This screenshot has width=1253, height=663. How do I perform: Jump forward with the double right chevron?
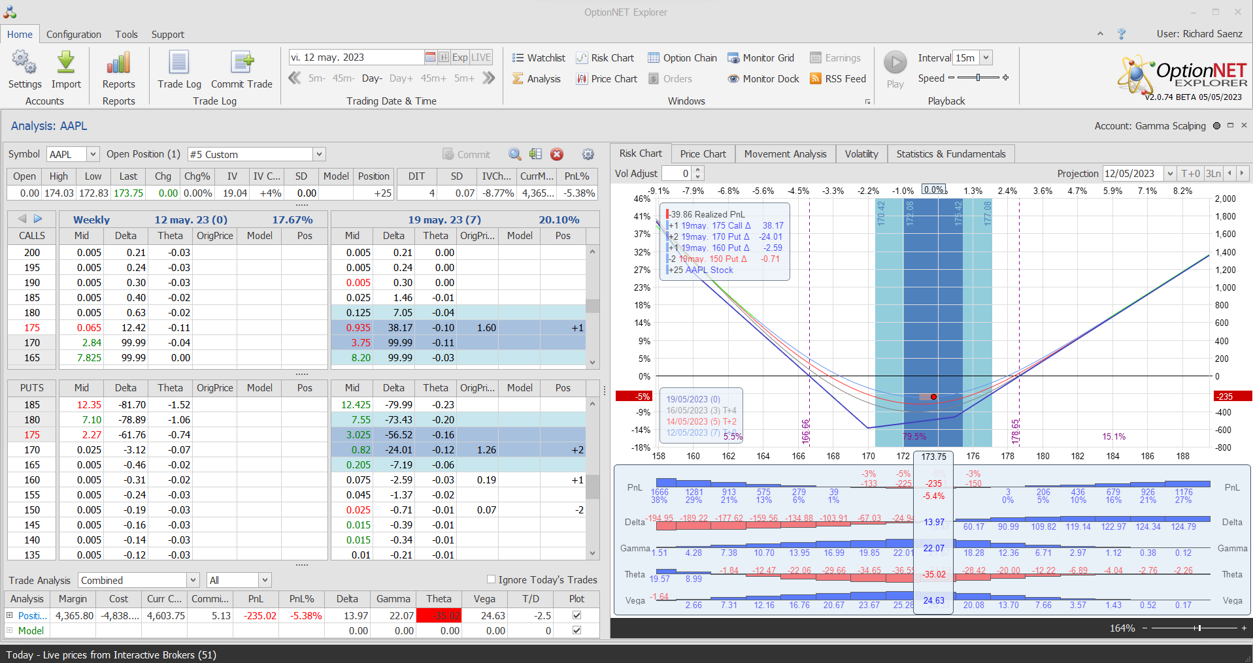489,78
